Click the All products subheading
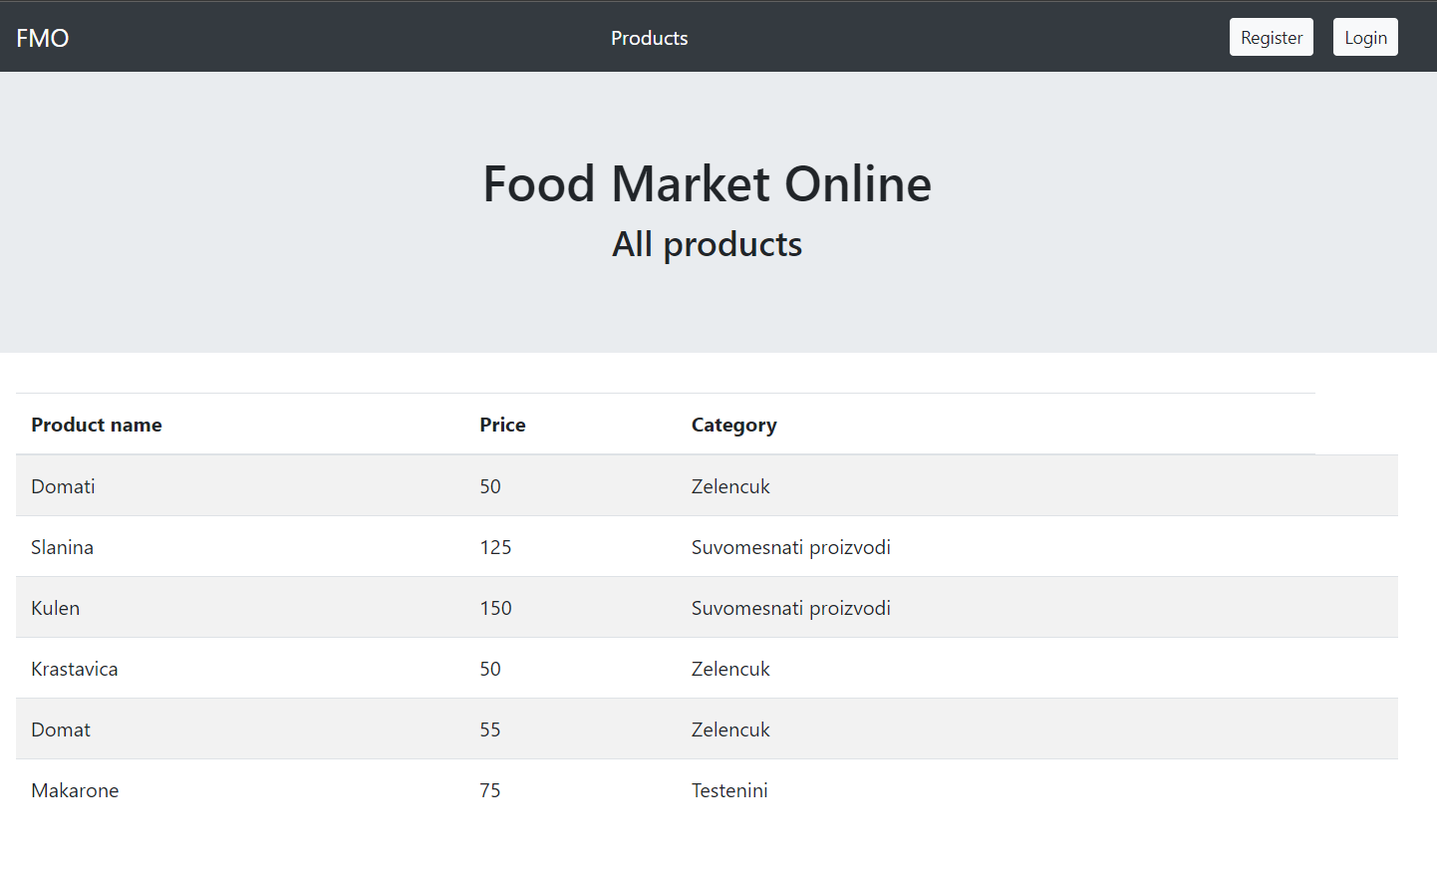 point(707,244)
